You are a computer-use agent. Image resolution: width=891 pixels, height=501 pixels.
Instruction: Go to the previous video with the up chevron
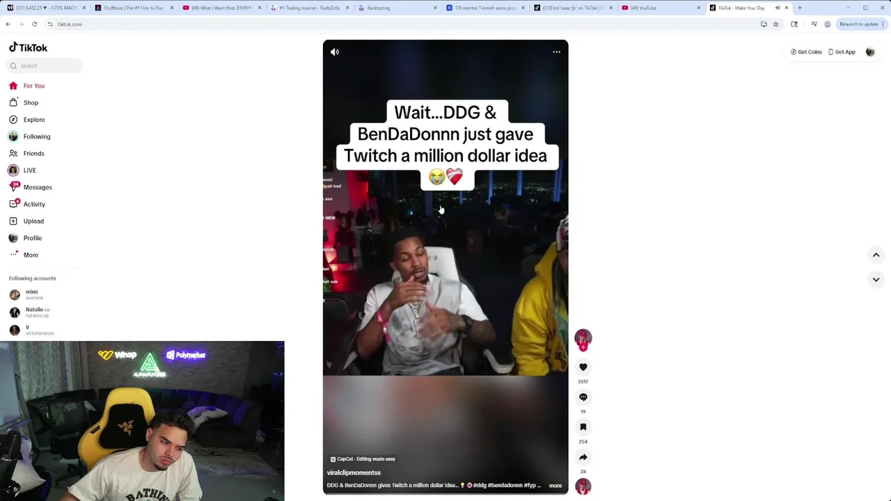[x=876, y=255]
